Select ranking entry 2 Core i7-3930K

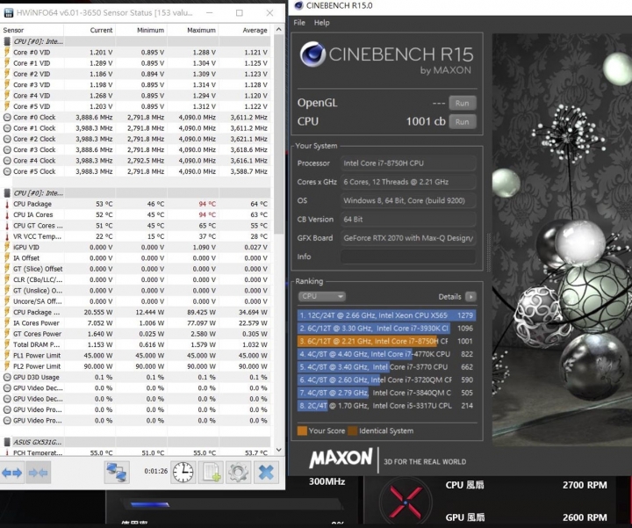[x=386, y=329]
